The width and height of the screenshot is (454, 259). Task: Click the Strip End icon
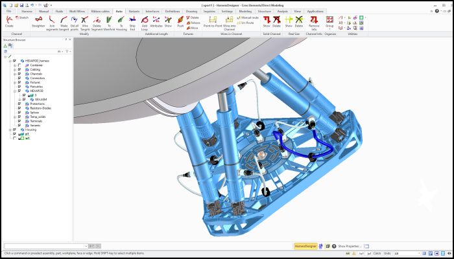point(132,22)
